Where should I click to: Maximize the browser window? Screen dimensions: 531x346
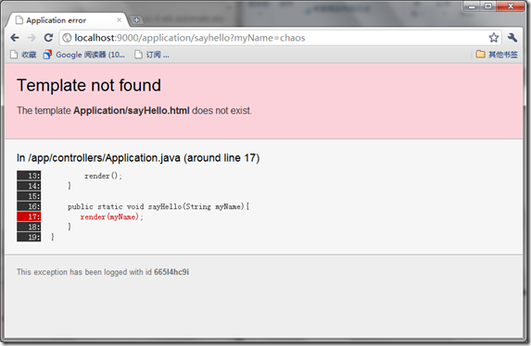pyautogui.click(x=488, y=6)
